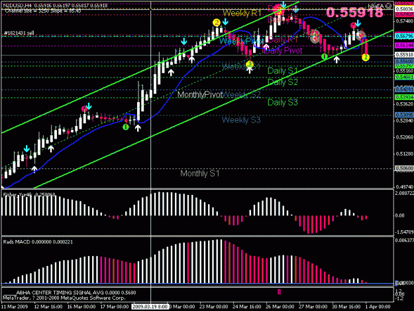This screenshot has width=414, height=311.
Task: Click the cyan down arrow beside the yellow 2 marker
Action: tap(225, 21)
